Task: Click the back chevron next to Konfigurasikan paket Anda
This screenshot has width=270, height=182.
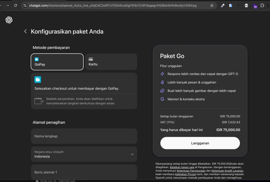Action: [x=25, y=31]
